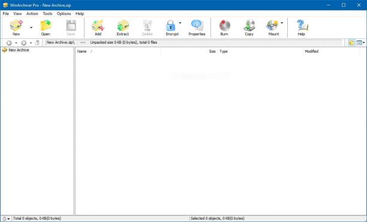Click the archive path address field

[x=194, y=42]
